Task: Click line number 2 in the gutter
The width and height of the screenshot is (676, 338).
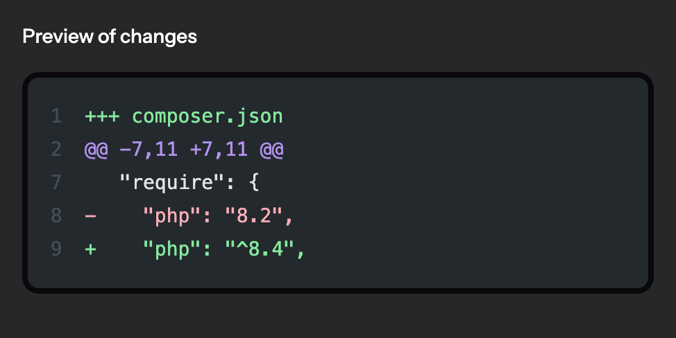Action: click(56, 150)
